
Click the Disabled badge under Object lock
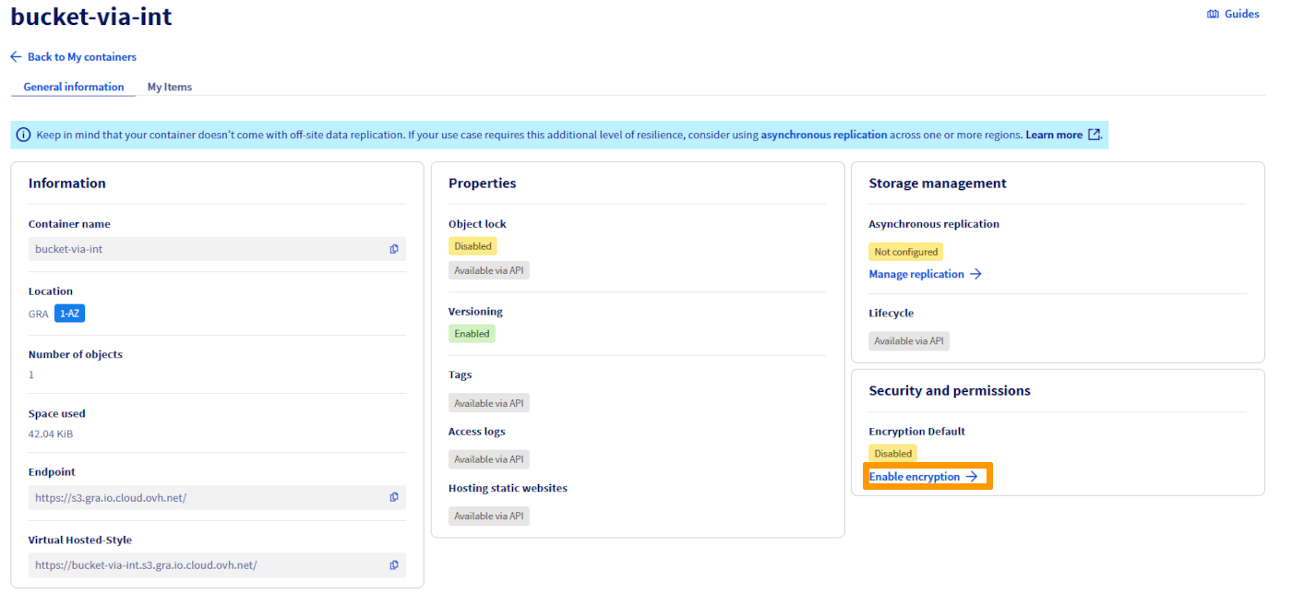(473, 245)
